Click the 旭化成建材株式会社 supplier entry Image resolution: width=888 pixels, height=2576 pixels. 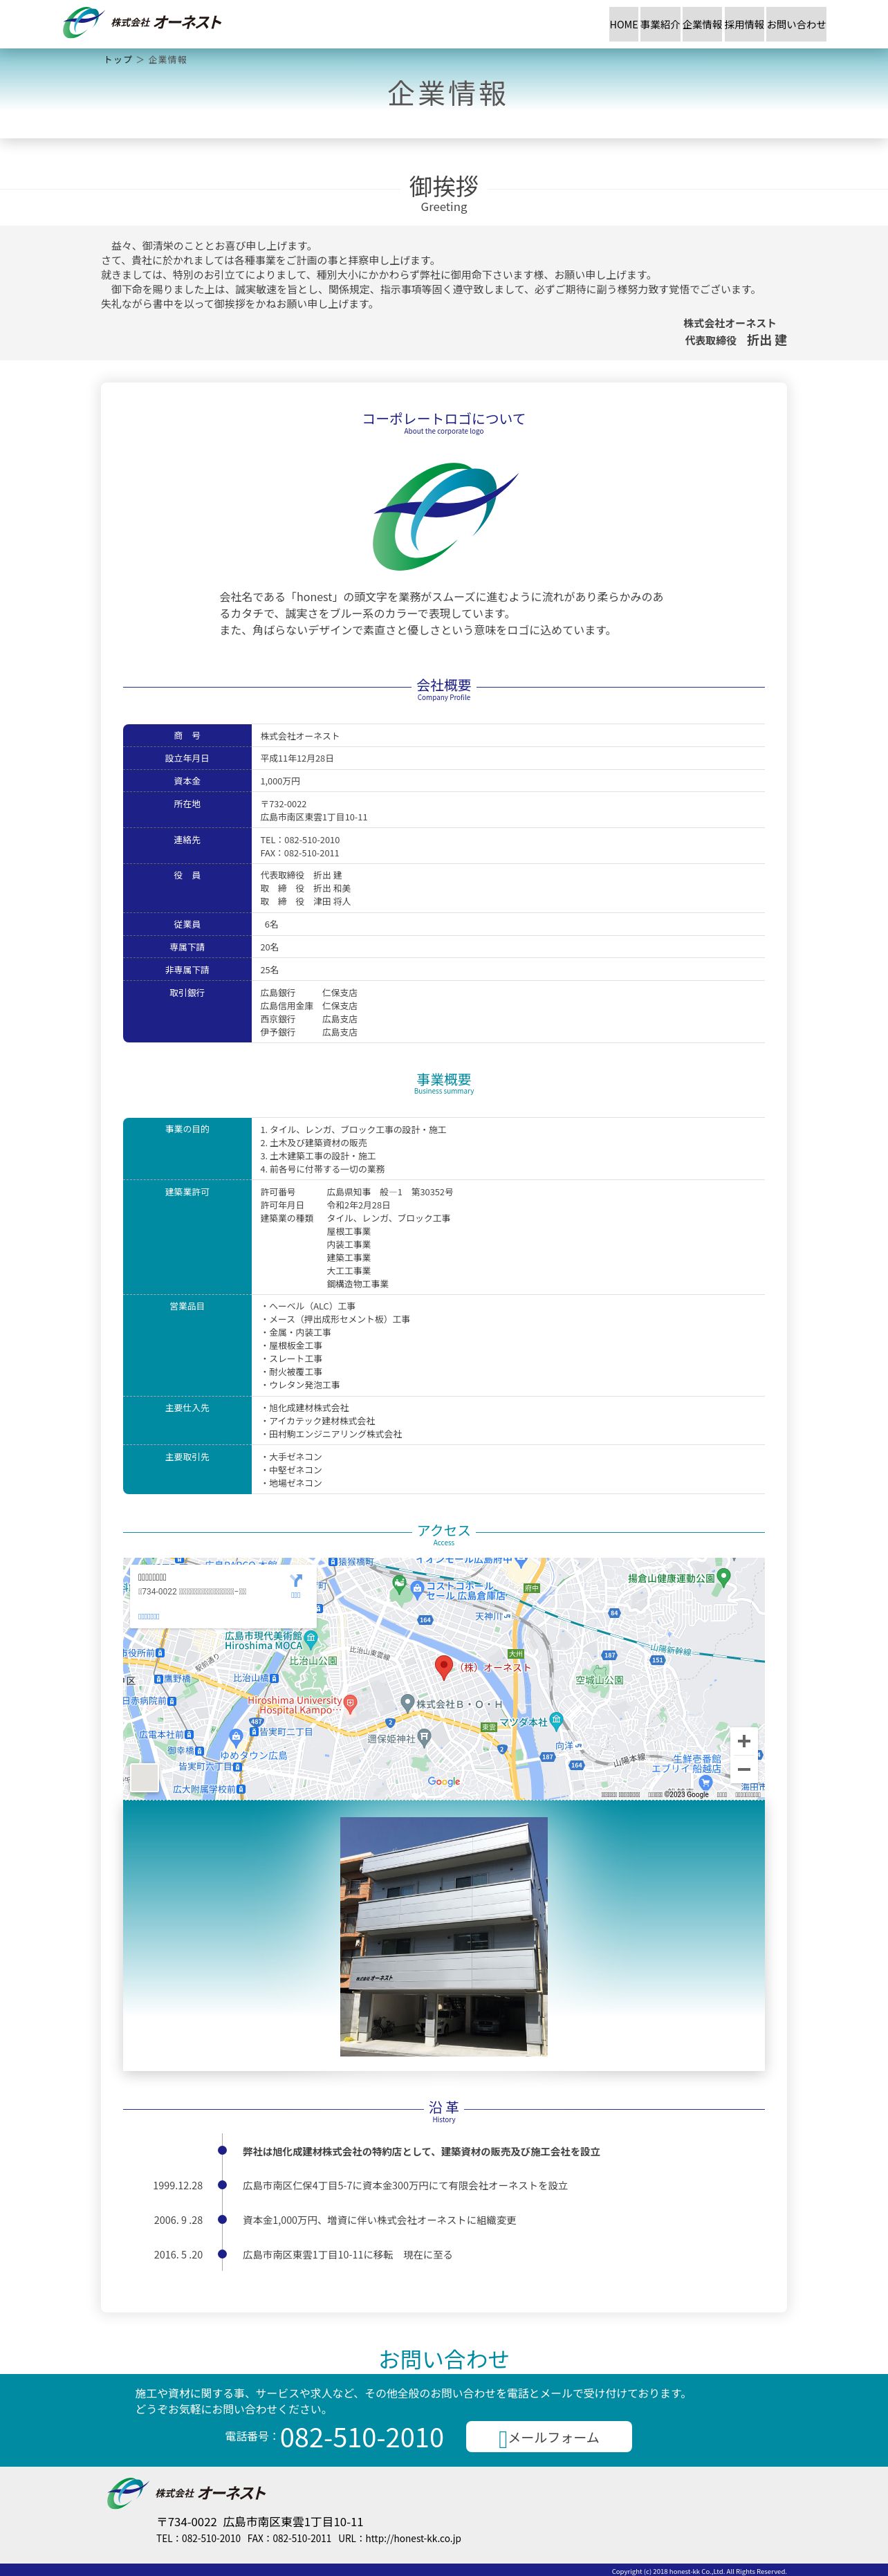pos(305,1407)
